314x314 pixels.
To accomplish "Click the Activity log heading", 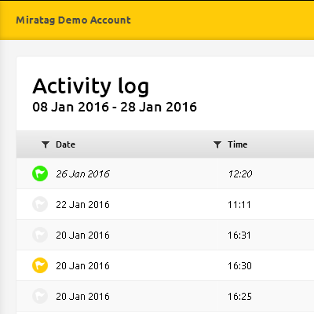I will (91, 86).
